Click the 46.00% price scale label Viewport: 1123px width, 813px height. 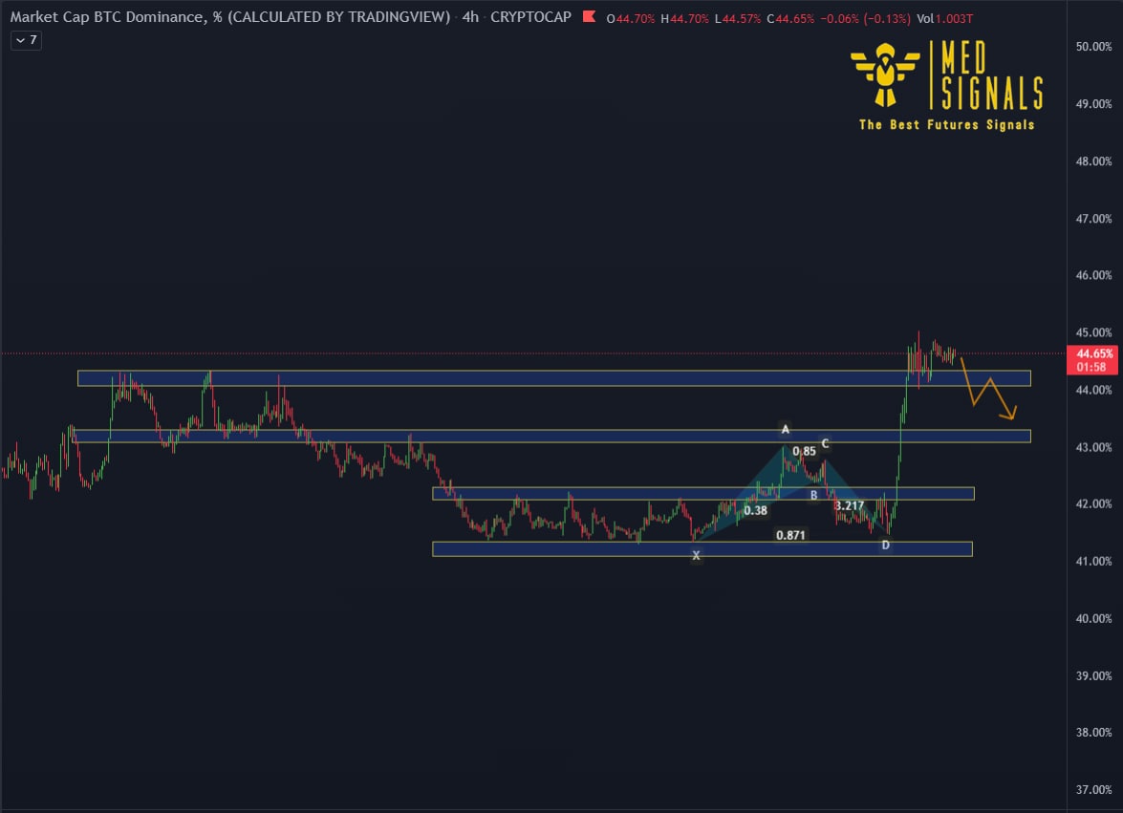pyautogui.click(x=1093, y=275)
